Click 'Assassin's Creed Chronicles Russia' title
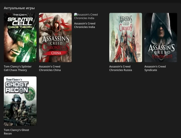Viewport: 181px width, 138px height. tap(121, 68)
